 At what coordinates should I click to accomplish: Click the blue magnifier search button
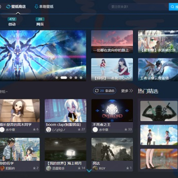(174, 7)
